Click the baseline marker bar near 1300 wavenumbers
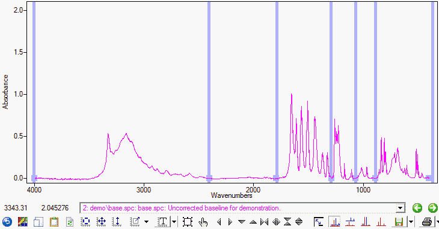This screenshot has height=229, width=439. click(x=331, y=92)
